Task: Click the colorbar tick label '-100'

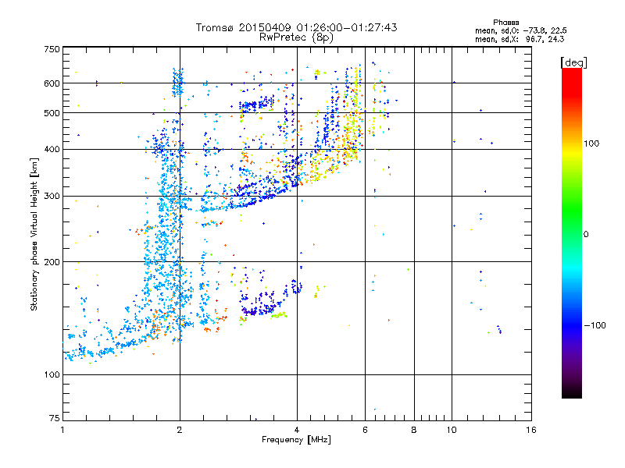Action: click(x=595, y=325)
